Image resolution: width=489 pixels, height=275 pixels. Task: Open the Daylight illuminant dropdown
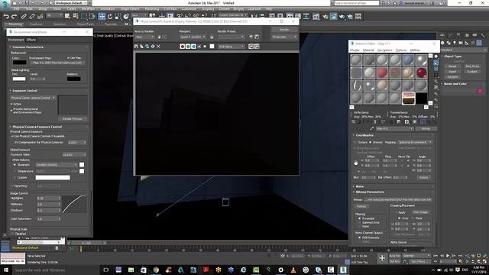click(56, 165)
